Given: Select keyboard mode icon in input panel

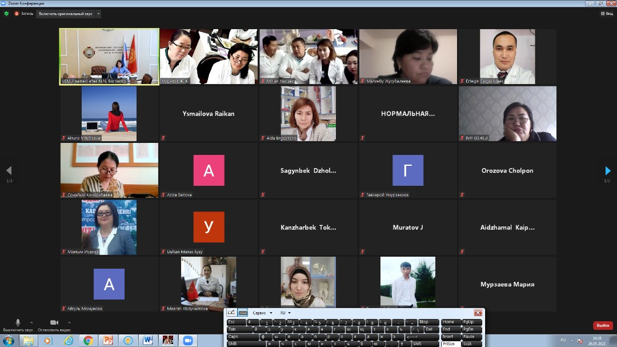Looking at the screenshot, I should 243,313.
